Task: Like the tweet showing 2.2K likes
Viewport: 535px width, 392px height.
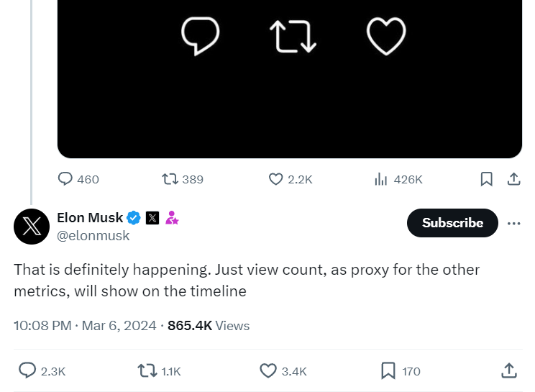Action: pyautogui.click(x=275, y=179)
